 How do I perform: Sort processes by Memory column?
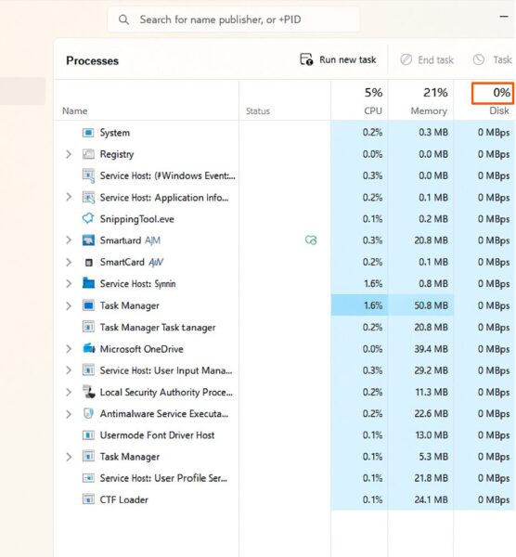(x=429, y=110)
